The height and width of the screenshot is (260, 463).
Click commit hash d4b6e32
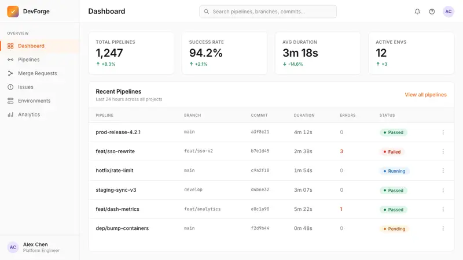(x=260, y=190)
